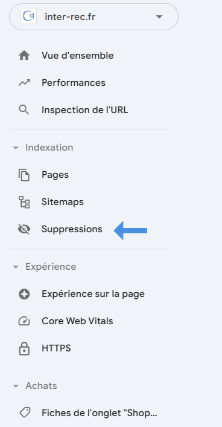The image size is (222, 427).
Task: Collapse the Indexation section arrow
Action: pyautogui.click(x=16, y=148)
